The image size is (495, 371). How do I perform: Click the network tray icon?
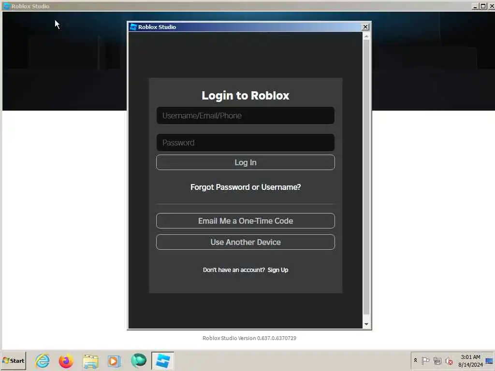(437, 360)
